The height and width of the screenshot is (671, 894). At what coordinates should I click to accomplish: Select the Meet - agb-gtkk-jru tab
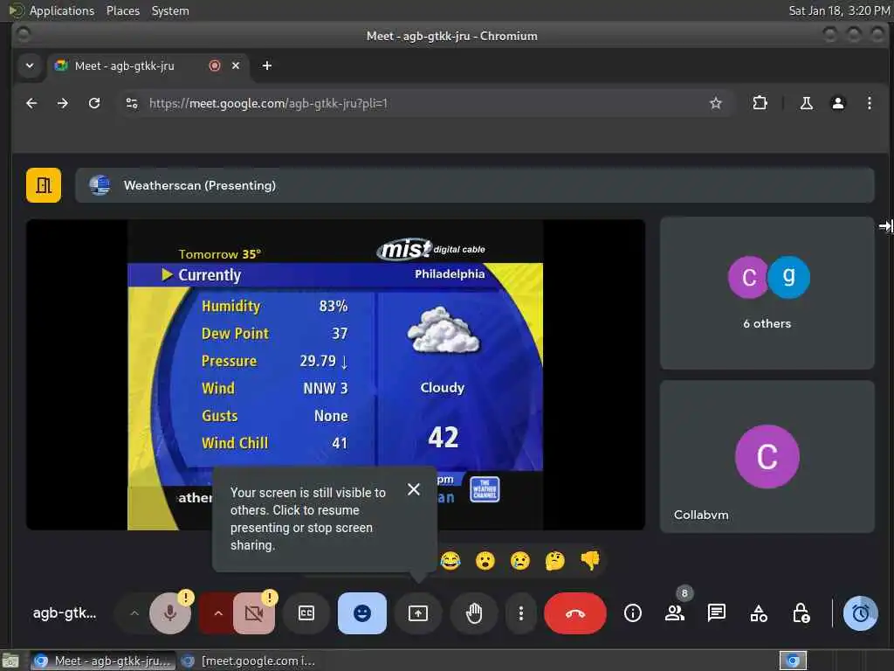[x=148, y=66]
